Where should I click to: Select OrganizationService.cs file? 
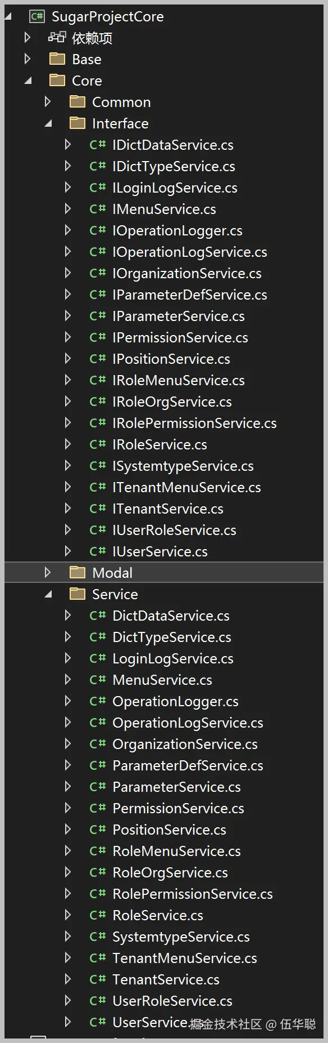[x=185, y=744]
